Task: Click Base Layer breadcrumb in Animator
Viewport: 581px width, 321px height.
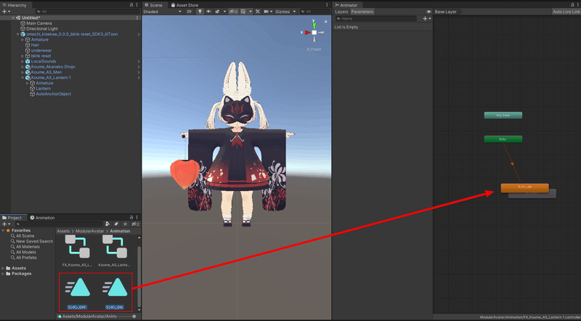Action: (x=446, y=12)
